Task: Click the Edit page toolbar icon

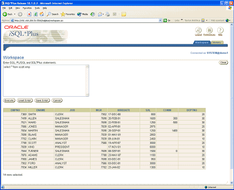Action: click(114, 14)
